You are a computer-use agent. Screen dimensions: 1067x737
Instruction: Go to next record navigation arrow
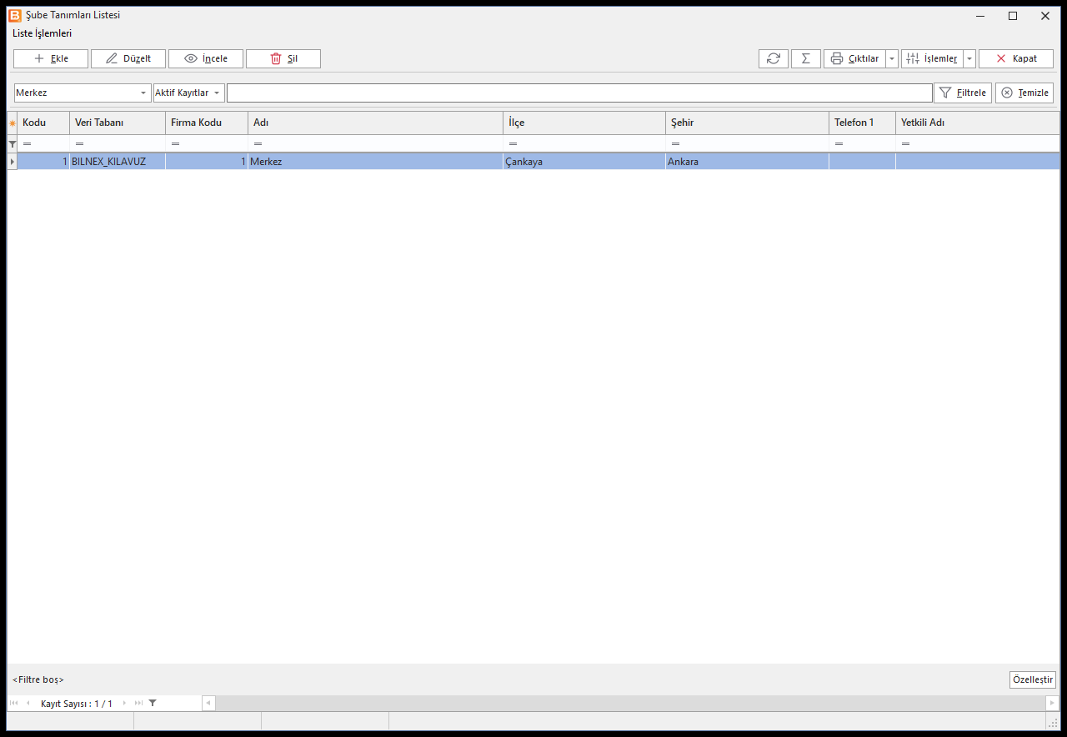125,704
